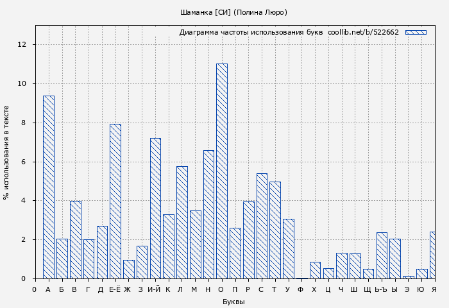Click the coollib.net/b/522662 legend text
449x308 pixels.
[363, 32]
